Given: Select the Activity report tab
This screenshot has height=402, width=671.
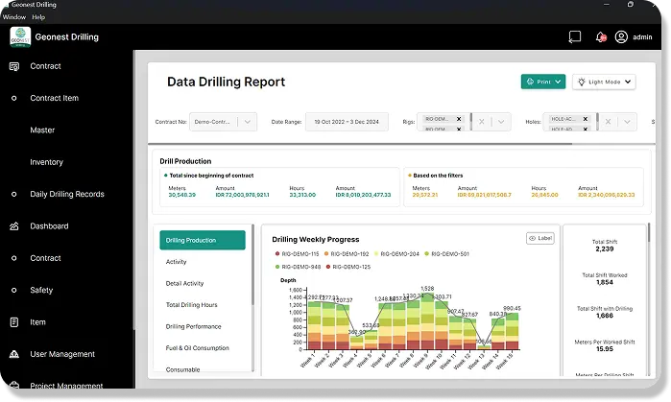Looking at the screenshot, I should 176,261.
